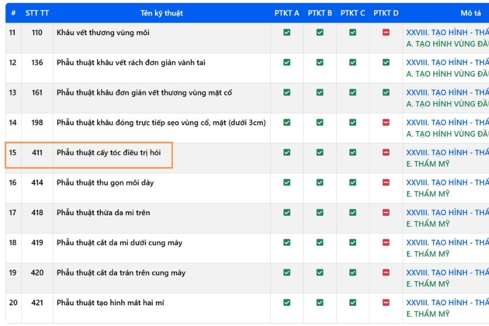Toggle PTKT A checkbox for row 110

[x=286, y=32]
